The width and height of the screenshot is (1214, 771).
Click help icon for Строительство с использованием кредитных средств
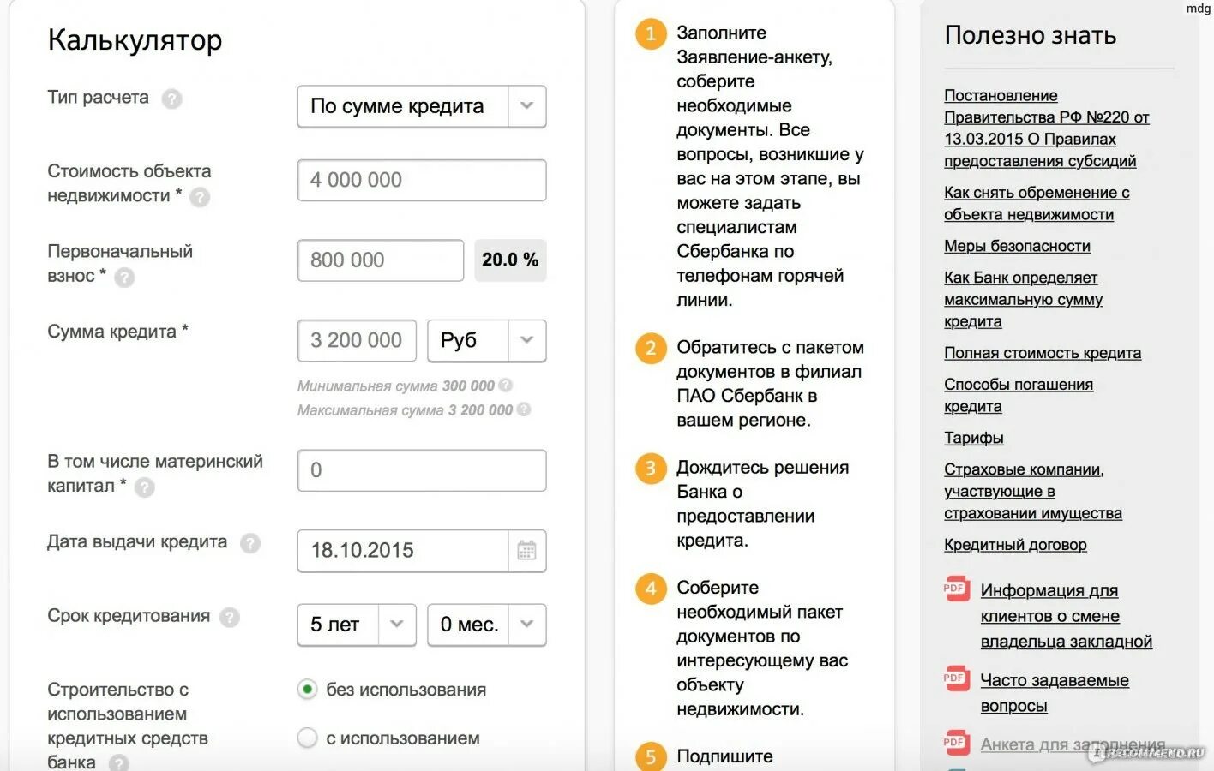click(x=118, y=762)
